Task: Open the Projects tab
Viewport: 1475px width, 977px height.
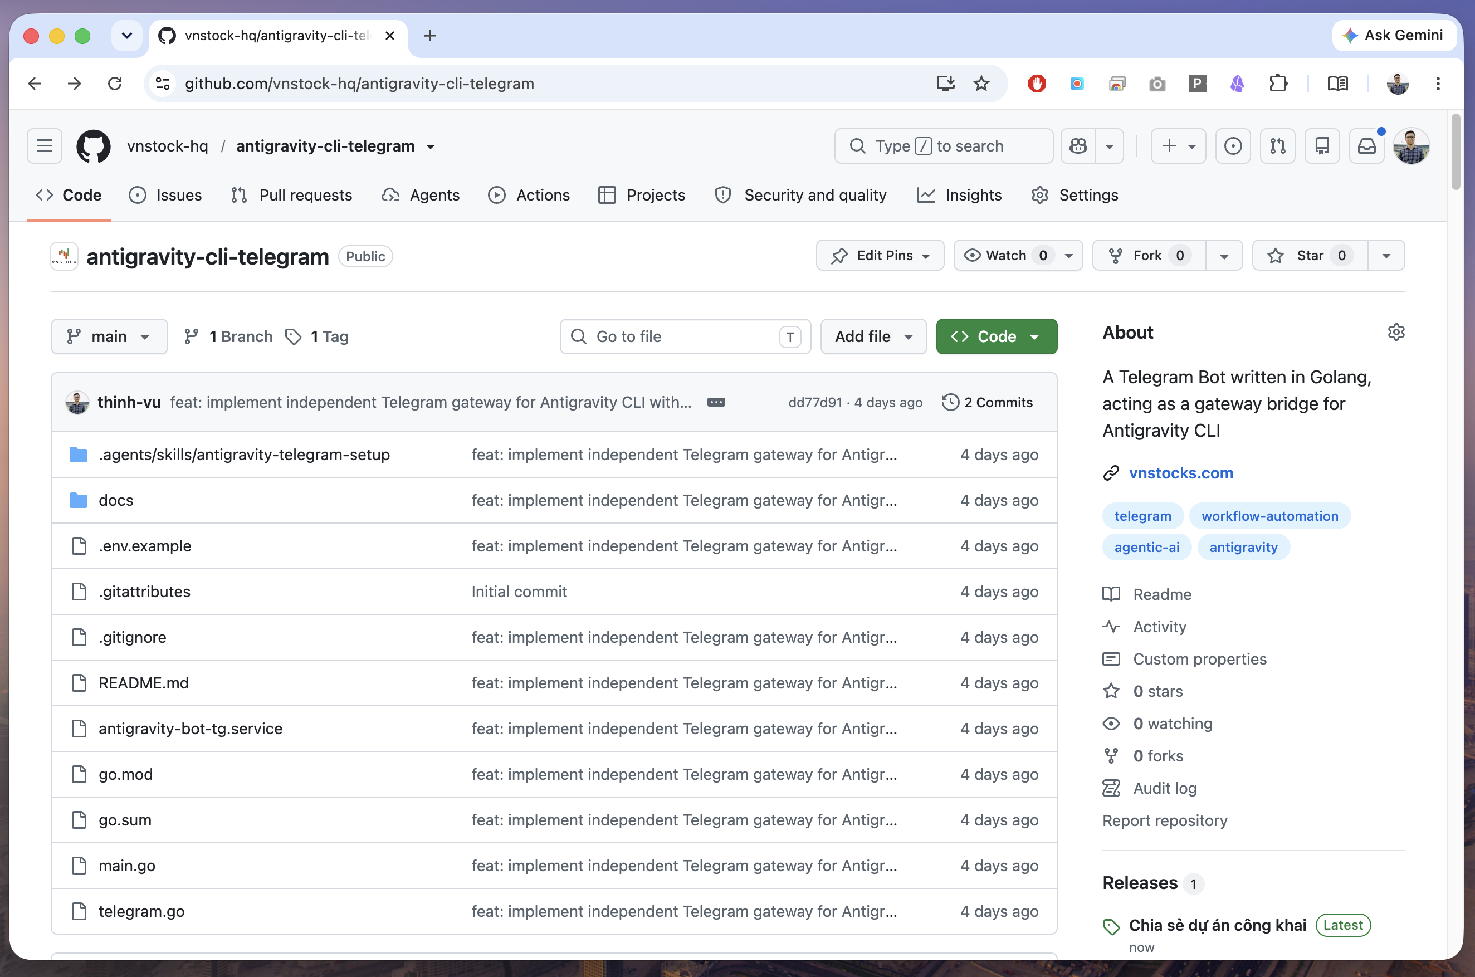Action: point(641,195)
